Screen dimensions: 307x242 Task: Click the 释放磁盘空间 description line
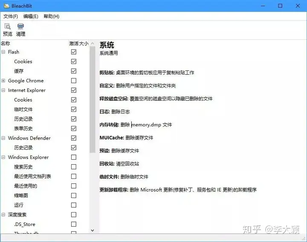[x=156, y=99]
